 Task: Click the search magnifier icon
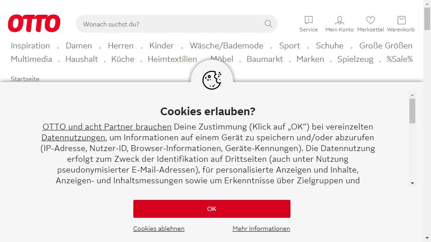pos(268,24)
